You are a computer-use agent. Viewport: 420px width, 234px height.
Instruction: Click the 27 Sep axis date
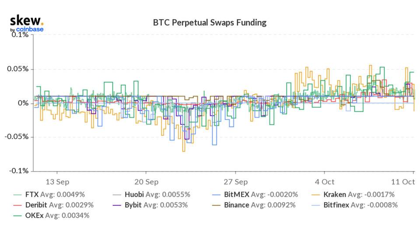[x=235, y=181]
